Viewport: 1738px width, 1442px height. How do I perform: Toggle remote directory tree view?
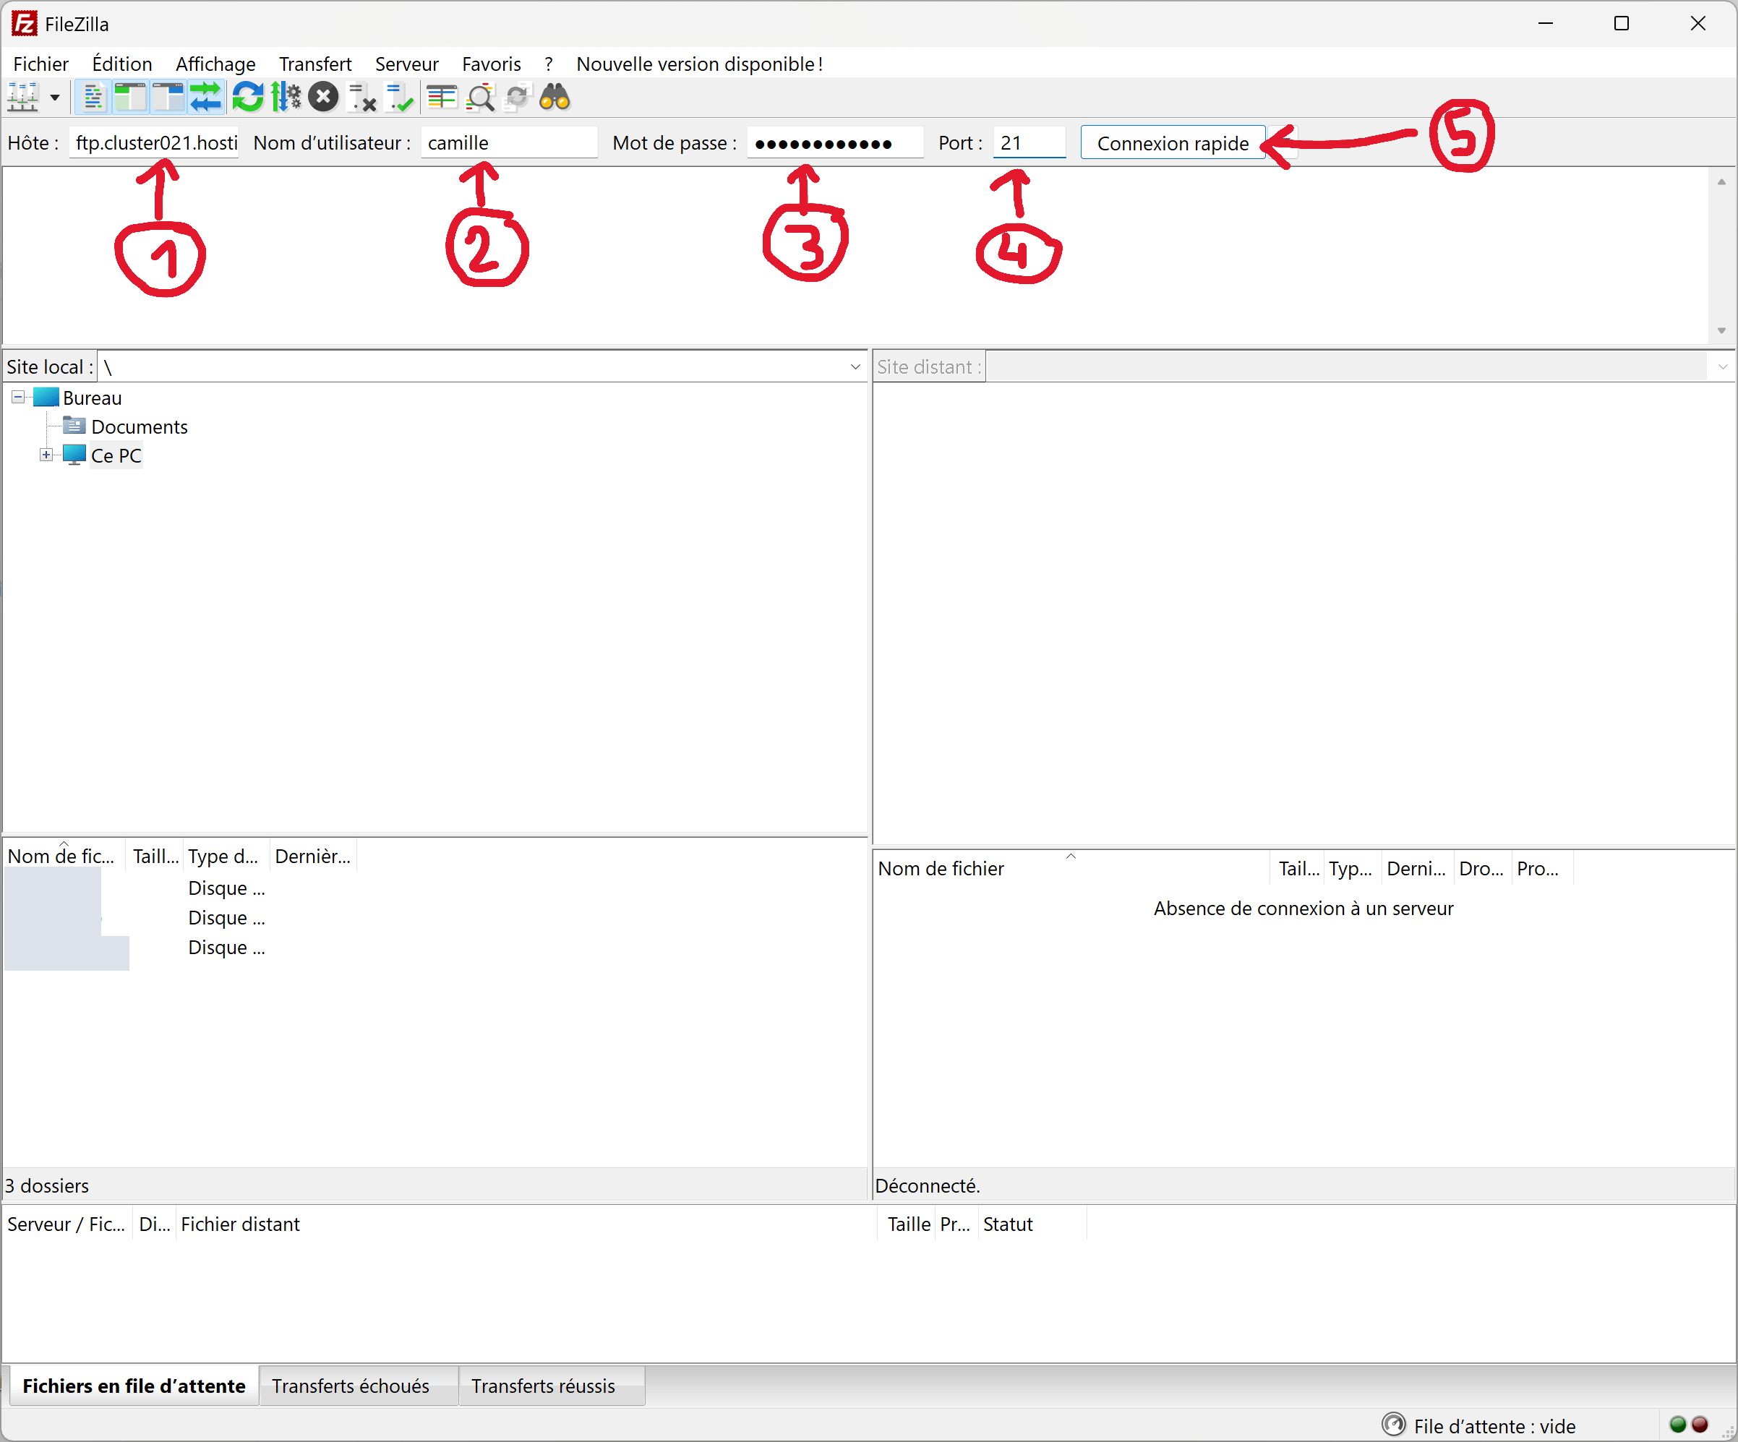(168, 98)
